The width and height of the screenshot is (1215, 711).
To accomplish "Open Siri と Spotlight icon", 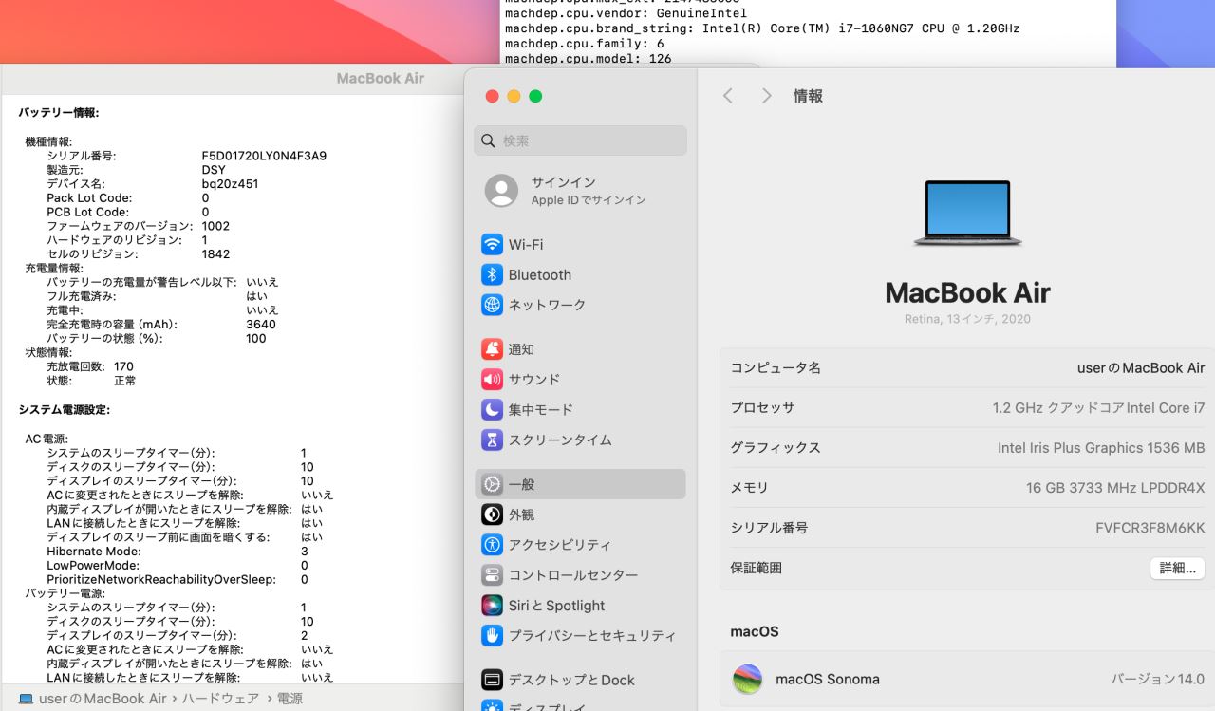I will [492, 606].
